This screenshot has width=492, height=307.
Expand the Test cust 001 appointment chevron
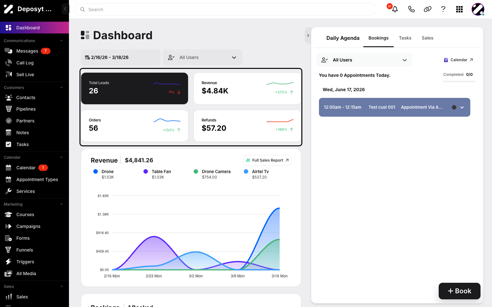coord(462,107)
